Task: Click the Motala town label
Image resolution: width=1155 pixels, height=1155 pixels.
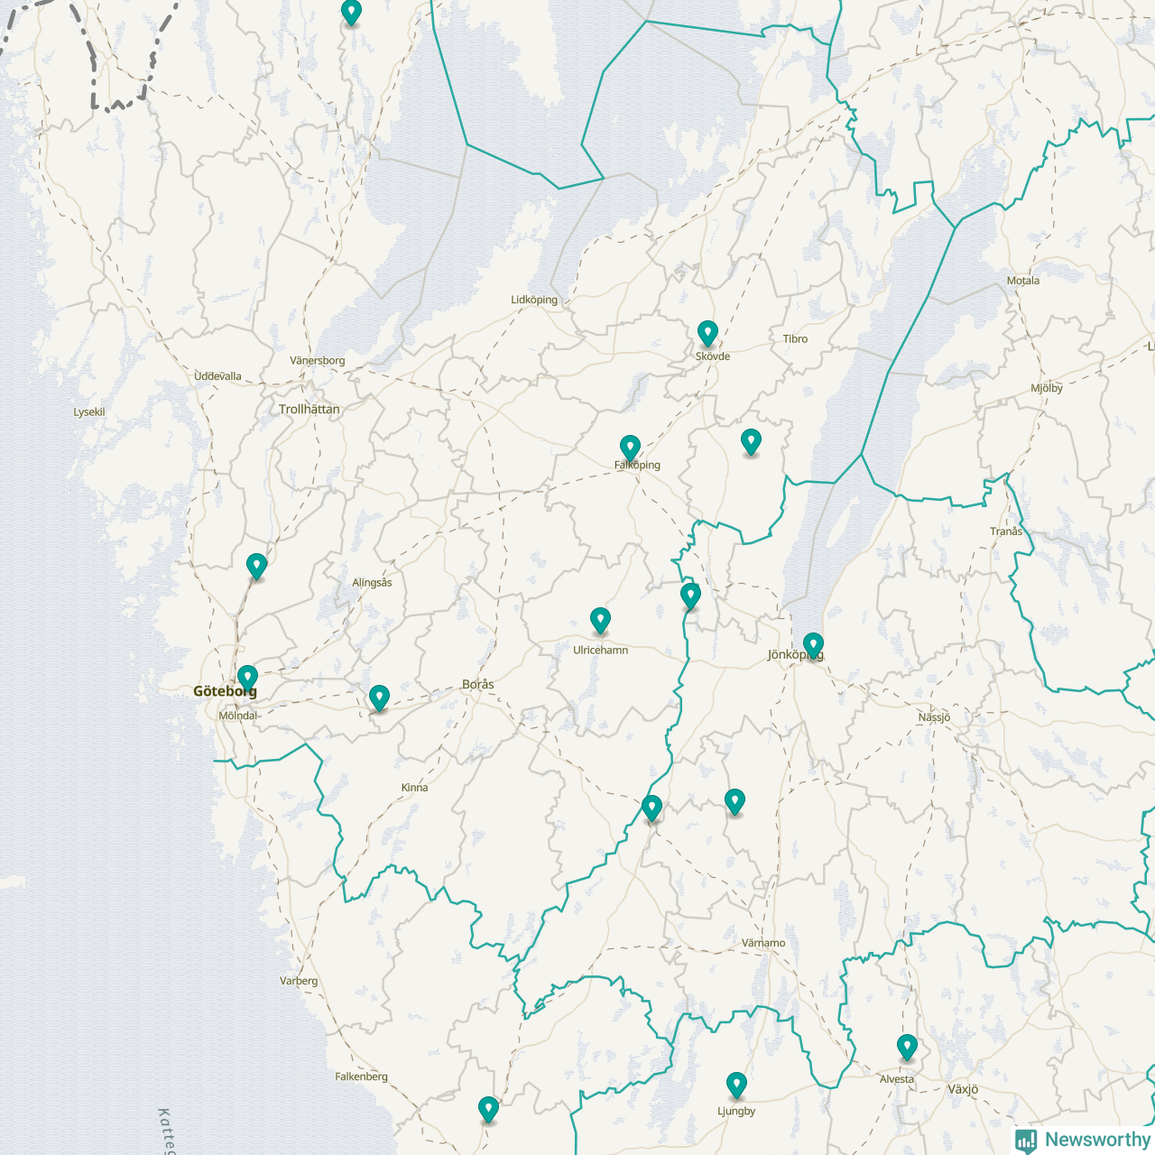Action: [1022, 281]
